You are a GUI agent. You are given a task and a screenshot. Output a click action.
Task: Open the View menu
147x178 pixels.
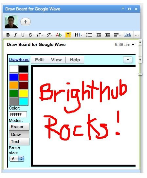[x=56, y=60]
